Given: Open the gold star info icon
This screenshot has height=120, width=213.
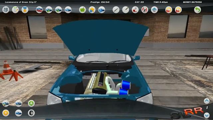Looking at the screenshot, I should click(92, 10).
